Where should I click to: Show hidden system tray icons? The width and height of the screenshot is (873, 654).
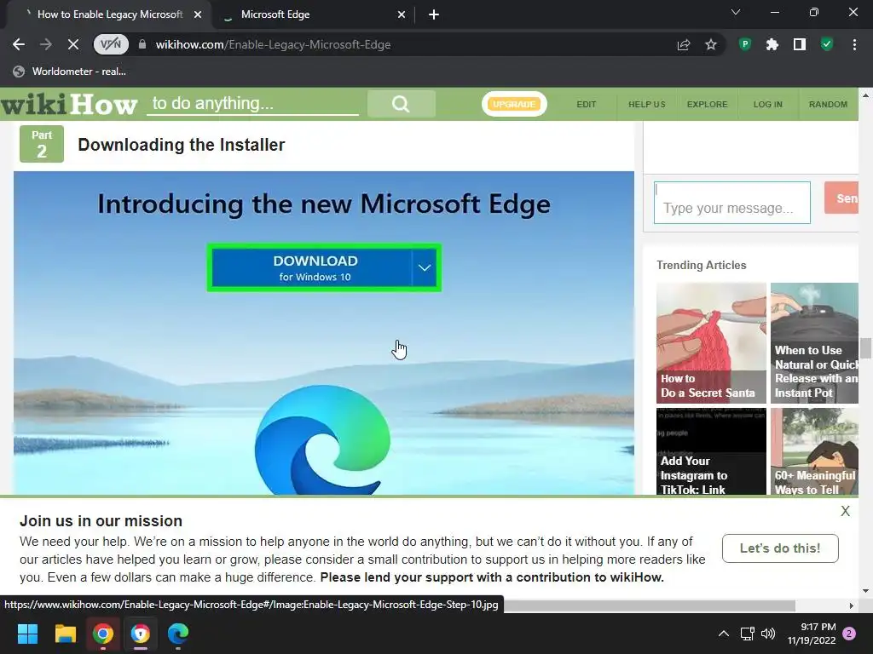[x=723, y=634]
